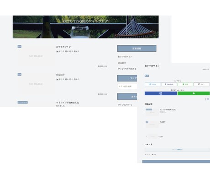Click thumbnail of related ワインブログ始めました article
Image resolution: width=210 pixels, height=174 pixels.
152,112
